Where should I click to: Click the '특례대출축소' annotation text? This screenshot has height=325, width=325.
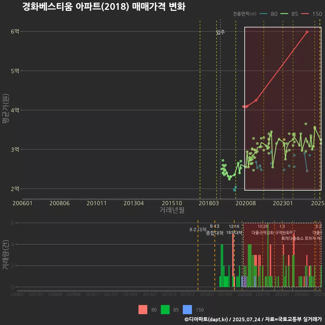[x=292, y=238]
